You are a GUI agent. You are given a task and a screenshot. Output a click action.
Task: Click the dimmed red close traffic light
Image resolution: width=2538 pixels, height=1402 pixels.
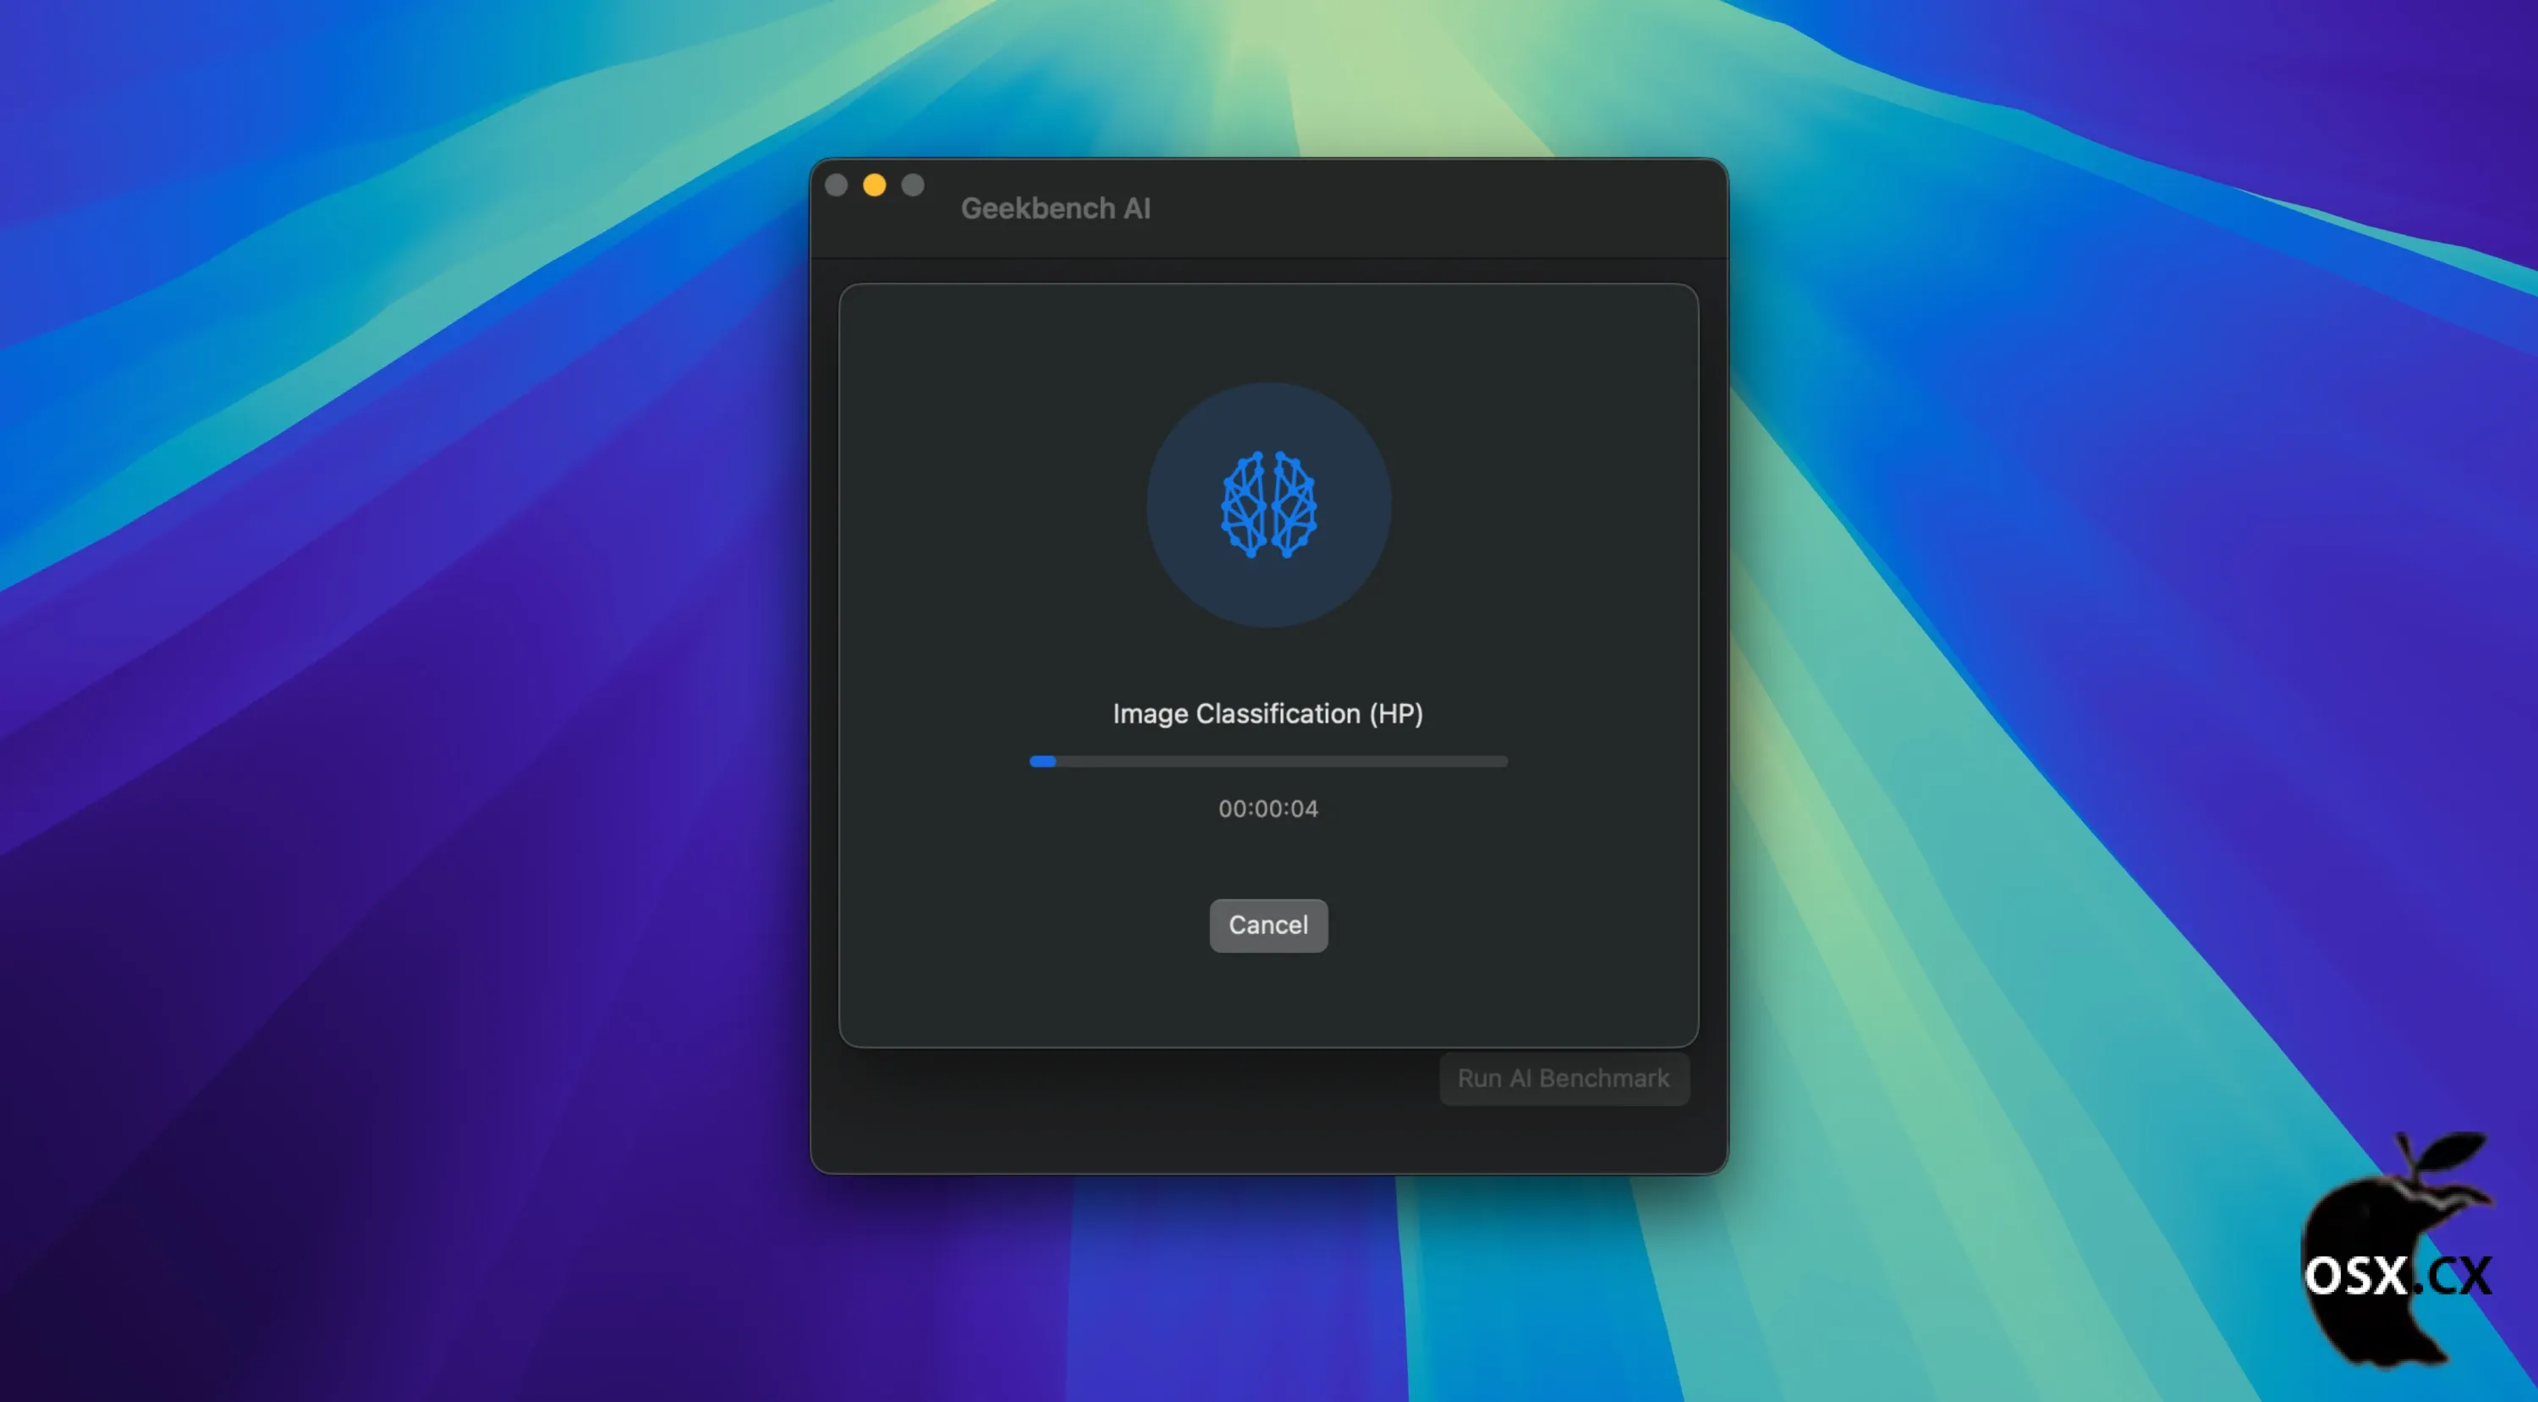coord(837,184)
